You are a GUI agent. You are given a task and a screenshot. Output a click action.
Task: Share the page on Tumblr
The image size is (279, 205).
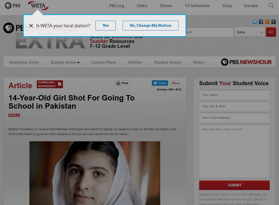(x=273, y=22)
